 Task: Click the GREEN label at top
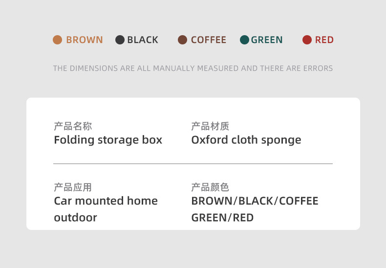(267, 40)
